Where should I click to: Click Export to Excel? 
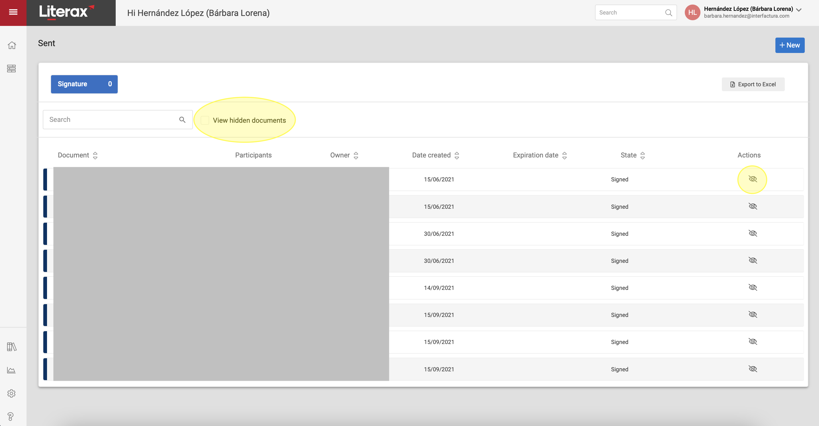pos(753,84)
